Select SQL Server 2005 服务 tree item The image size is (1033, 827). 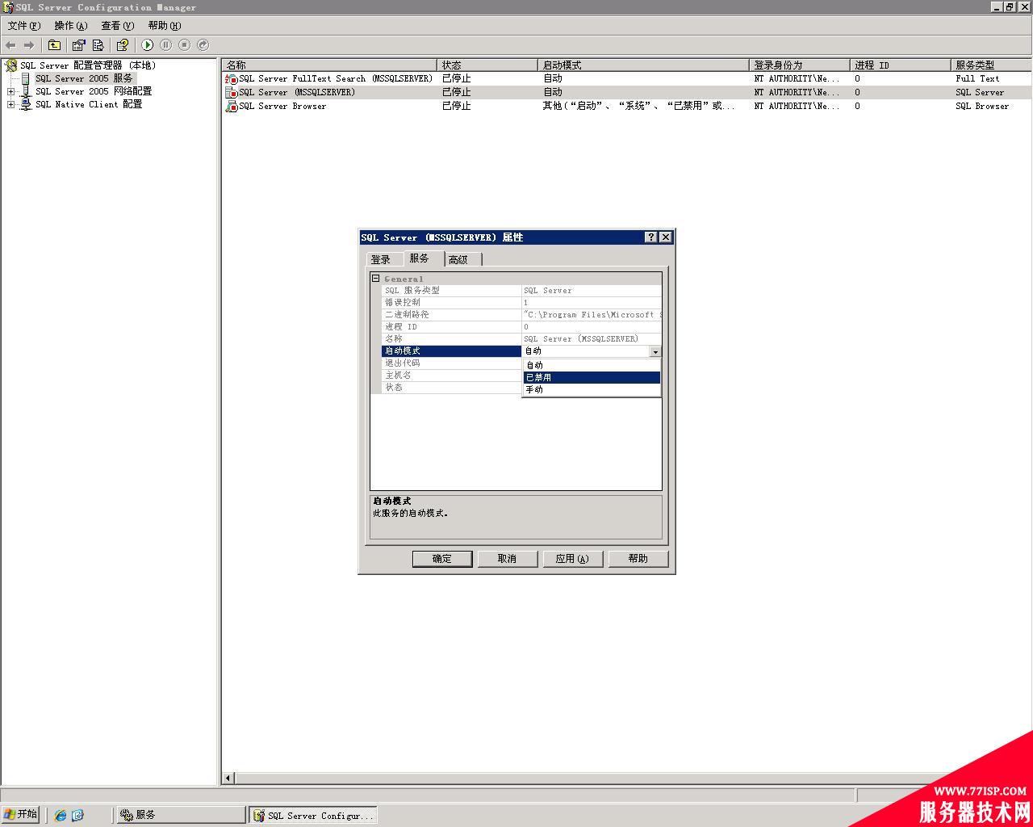[84, 78]
